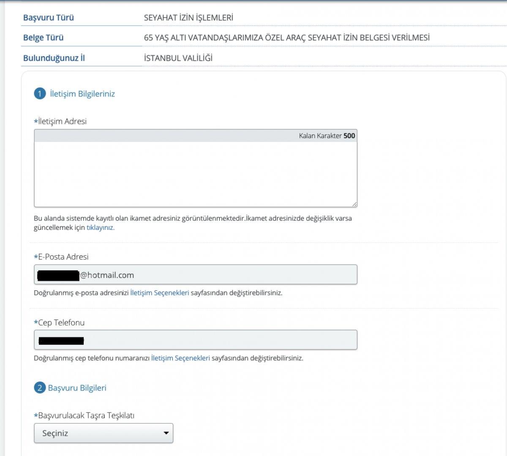Click the Başvurulacak Taşra Teşkilatı field label

(86, 415)
